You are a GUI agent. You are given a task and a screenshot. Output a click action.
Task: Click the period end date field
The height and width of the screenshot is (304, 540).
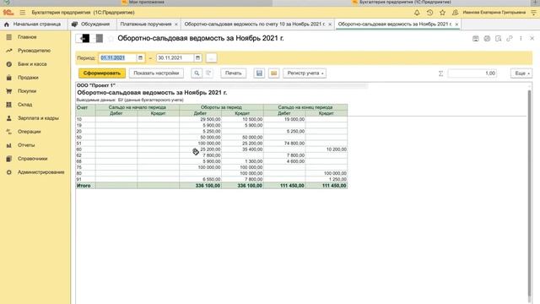(175, 58)
